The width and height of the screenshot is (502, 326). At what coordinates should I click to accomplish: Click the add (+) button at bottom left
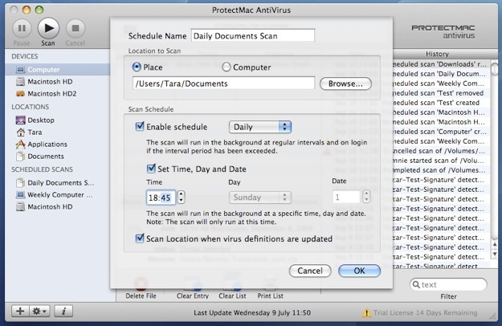click(x=19, y=311)
